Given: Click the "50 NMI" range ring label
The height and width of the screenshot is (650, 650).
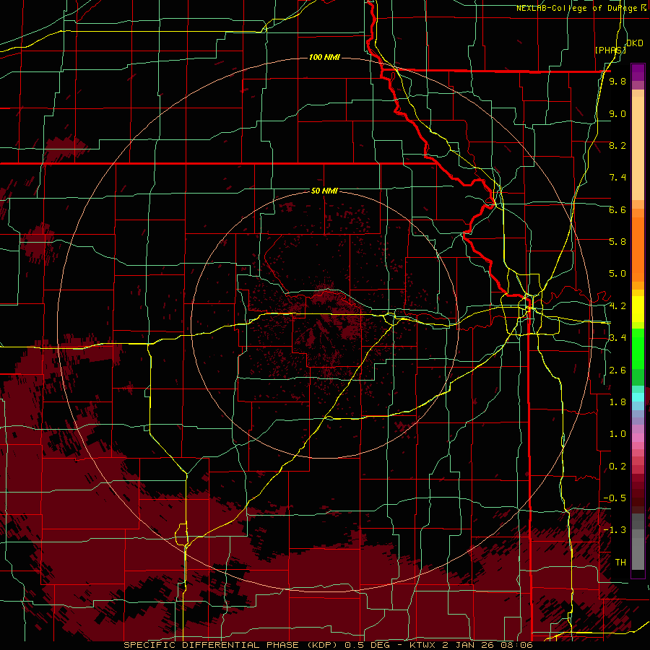Looking at the screenshot, I should (324, 191).
